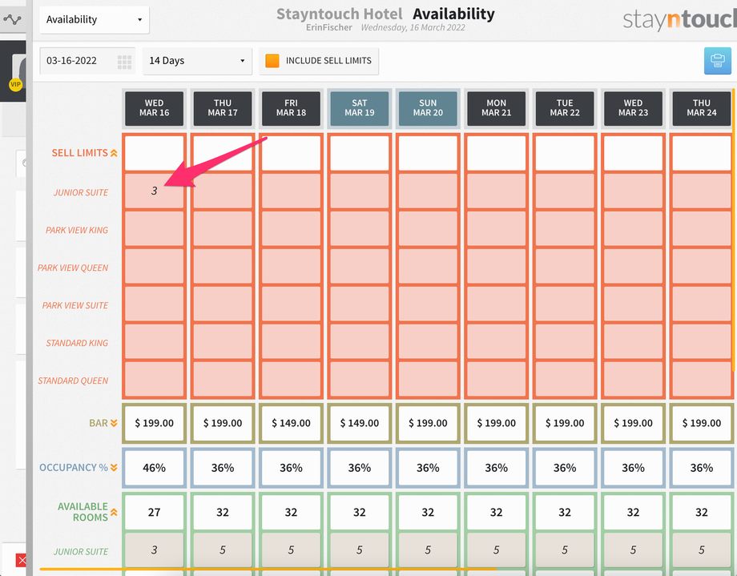Click the Park View King row label
Screen dimensions: 737x576
[x=77, y=230]
